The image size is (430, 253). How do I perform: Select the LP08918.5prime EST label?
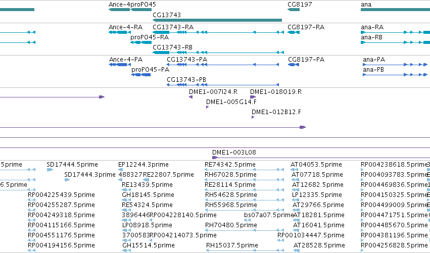tap(147, 225)
